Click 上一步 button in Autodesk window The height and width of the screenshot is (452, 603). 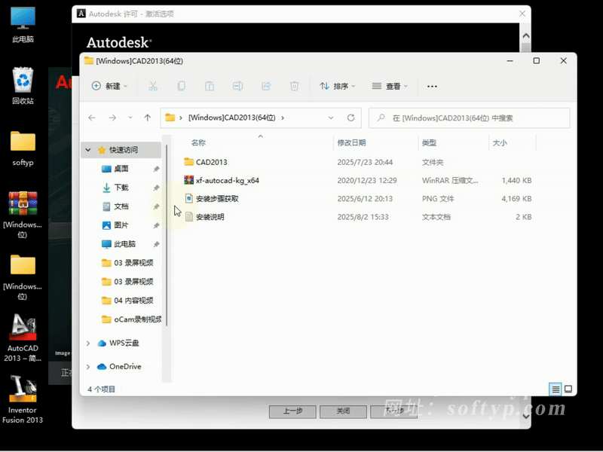coord(292,411)
